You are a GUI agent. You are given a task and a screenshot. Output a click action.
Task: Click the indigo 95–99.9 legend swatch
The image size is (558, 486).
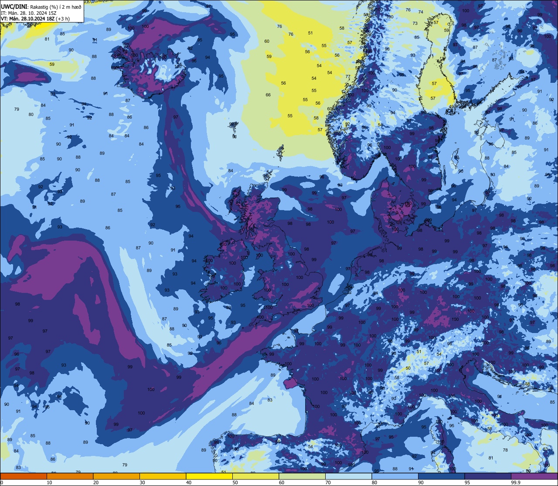[488, 476]
